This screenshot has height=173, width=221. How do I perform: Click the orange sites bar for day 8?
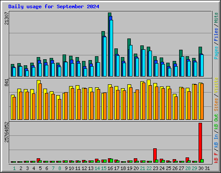60,109
